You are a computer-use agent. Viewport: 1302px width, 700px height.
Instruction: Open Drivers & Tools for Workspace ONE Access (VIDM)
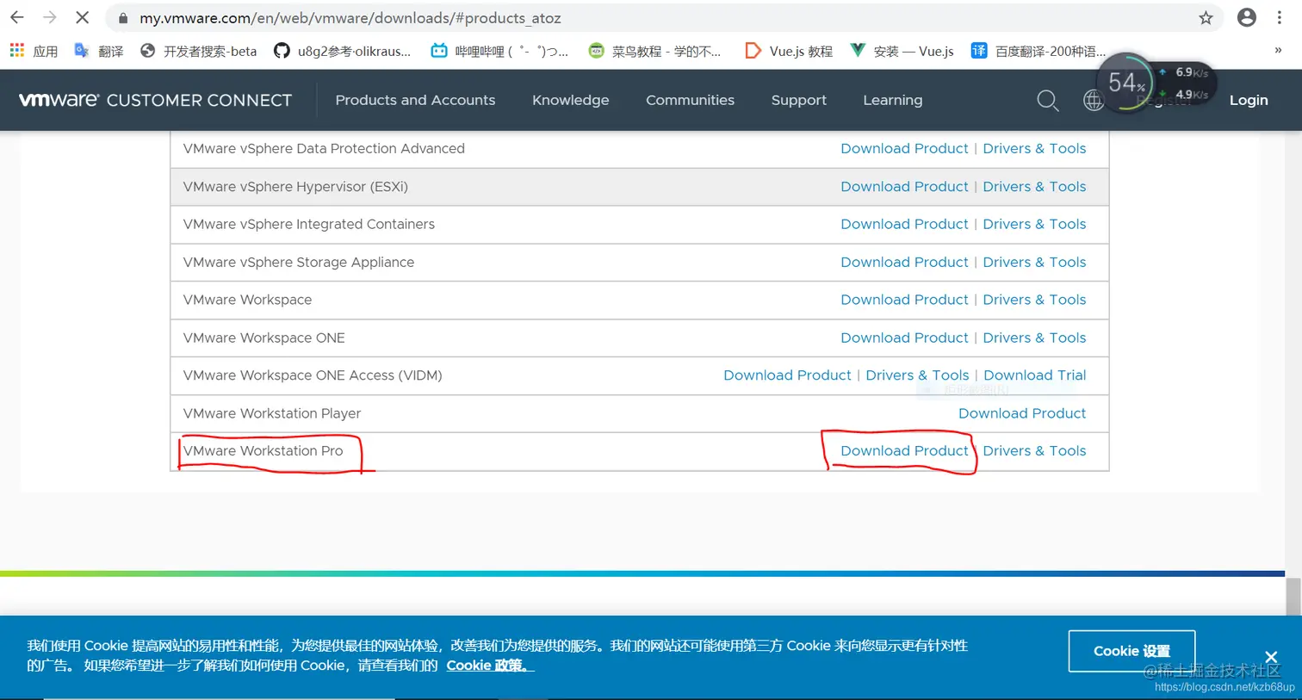tap(917, 375)
